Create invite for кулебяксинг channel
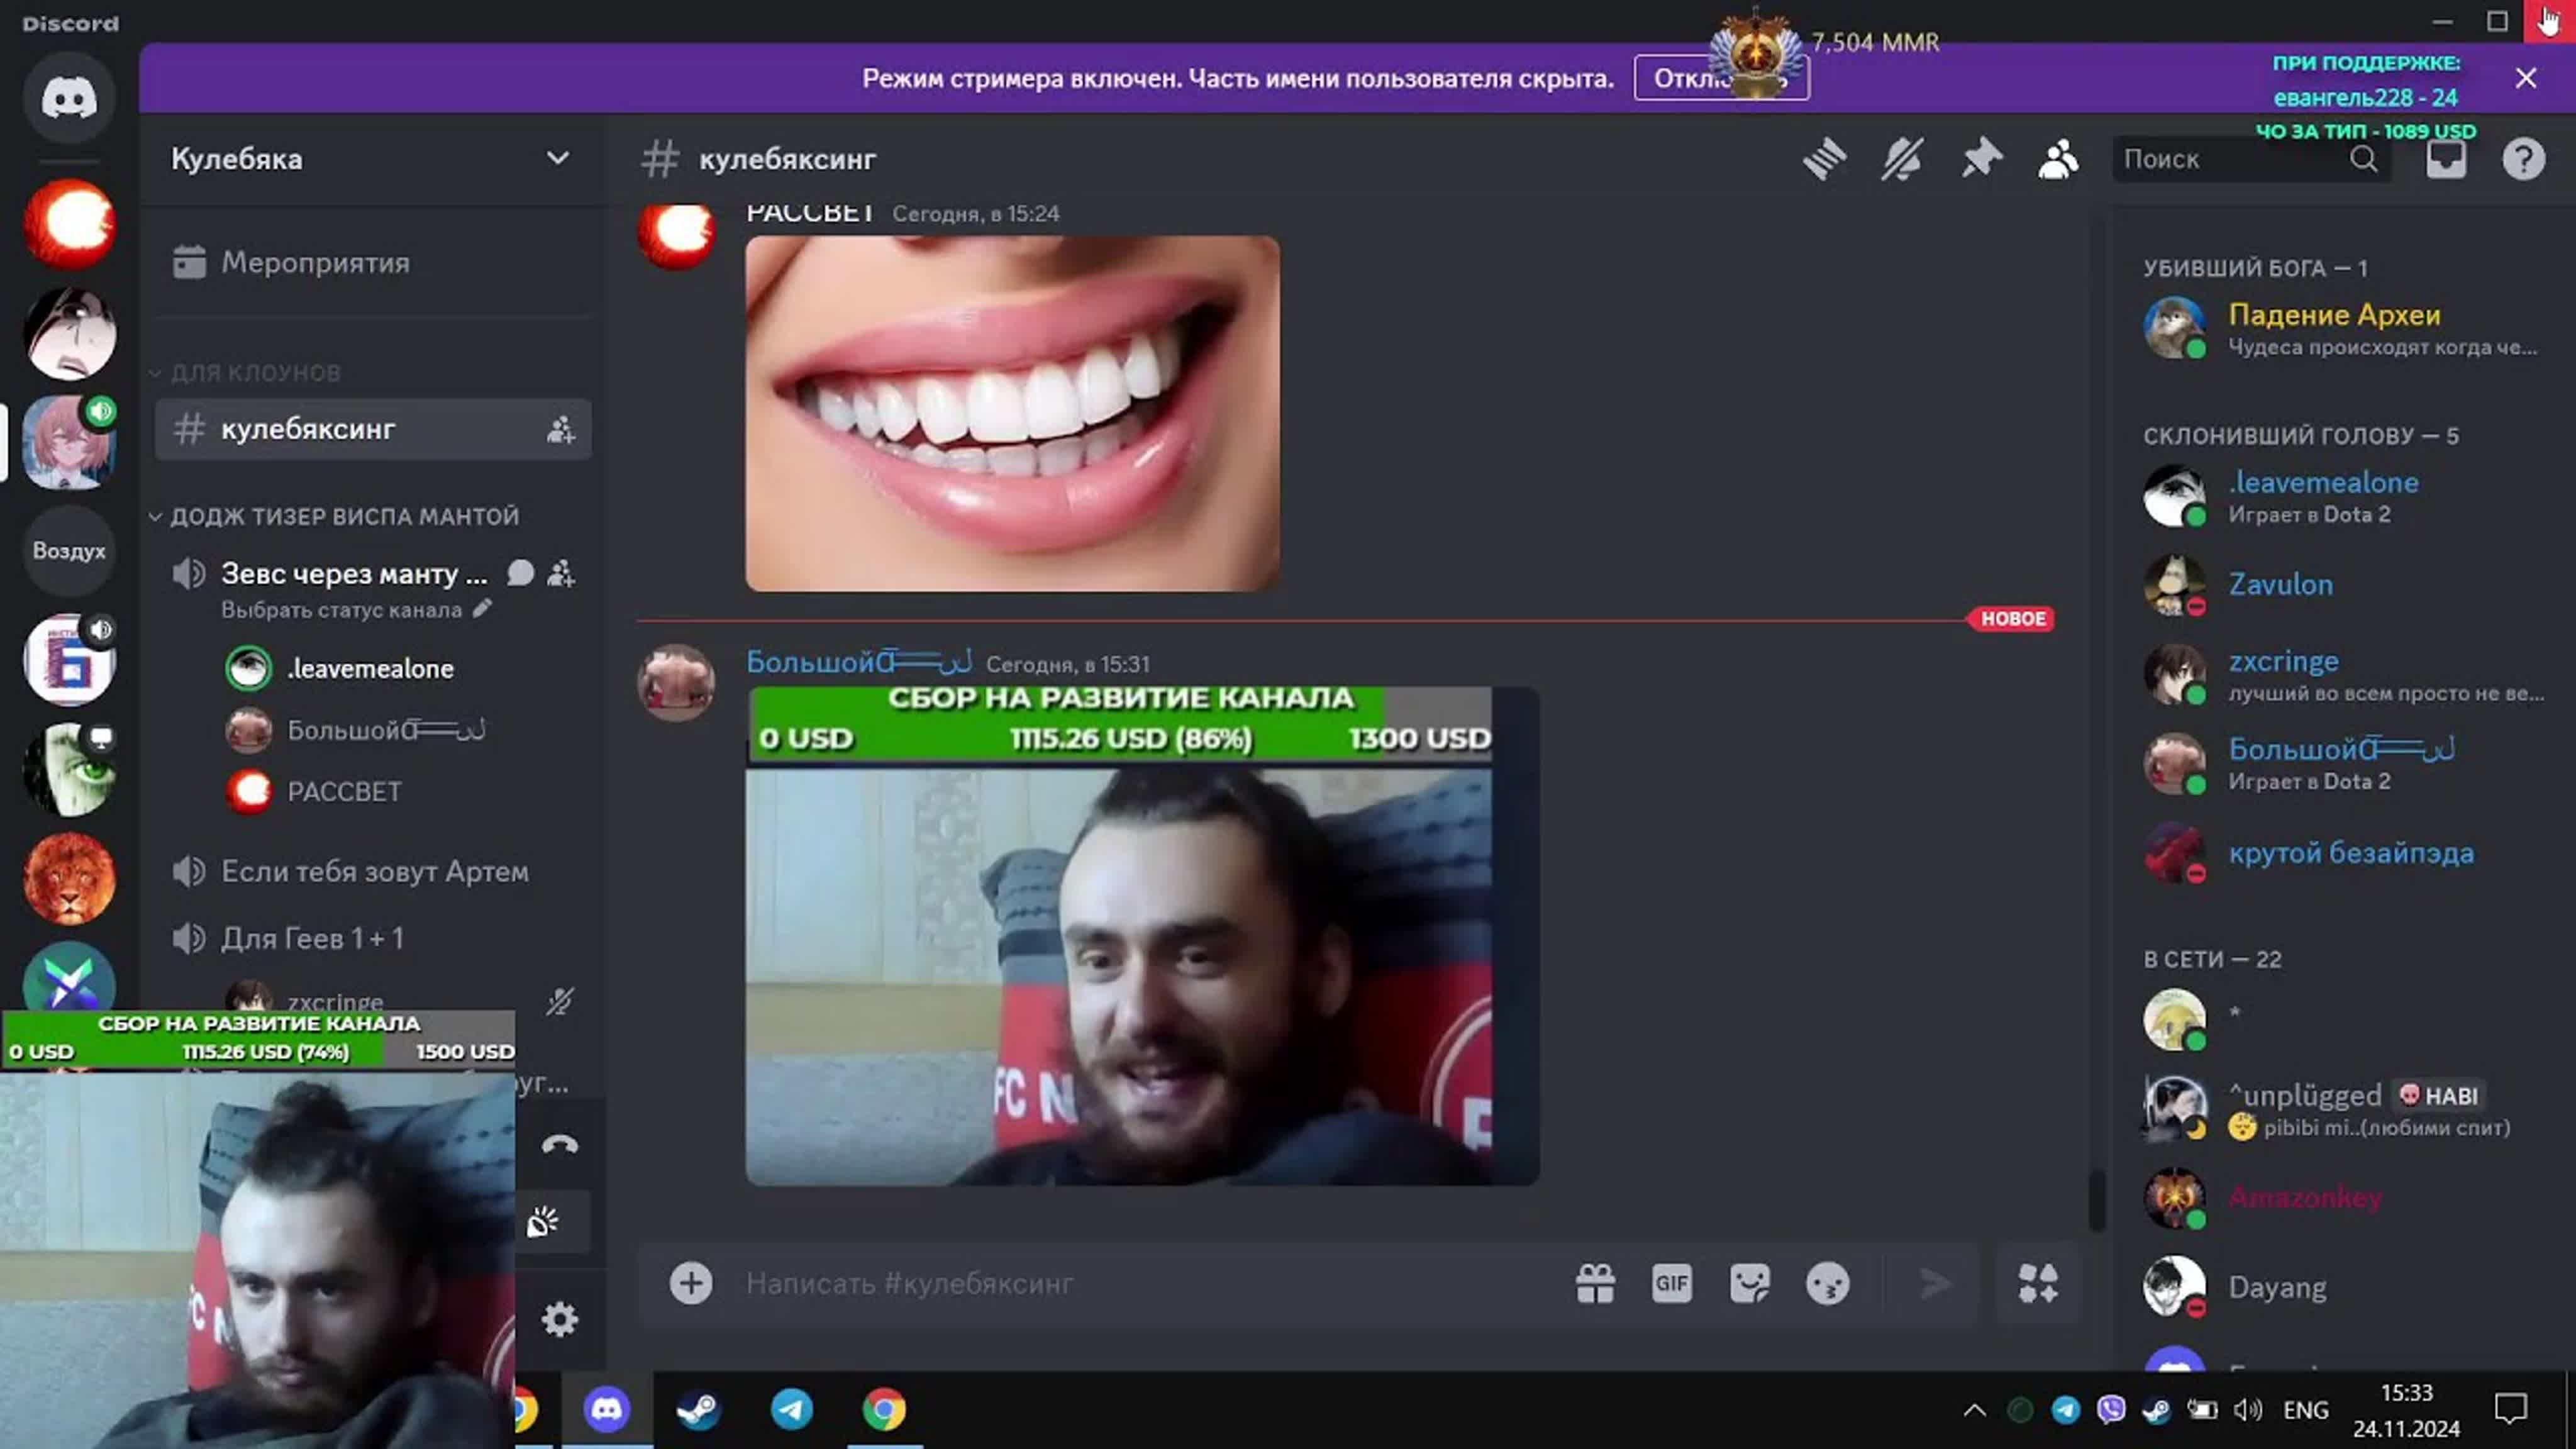 tap(560, 430)
